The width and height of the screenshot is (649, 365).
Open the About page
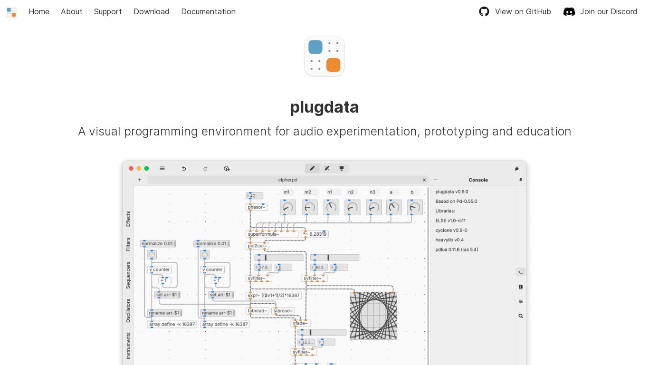click(72, 11)
